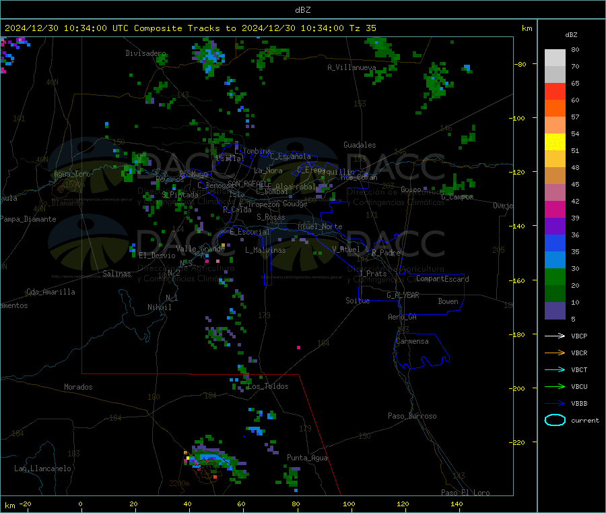Click the Atuel_Norte label
This screenshot has height=513, width=606.
tap(320, 227)
